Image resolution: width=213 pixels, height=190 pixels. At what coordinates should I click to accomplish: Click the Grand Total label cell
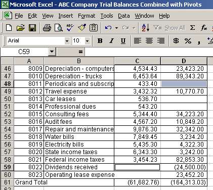[x=64, y=182]
